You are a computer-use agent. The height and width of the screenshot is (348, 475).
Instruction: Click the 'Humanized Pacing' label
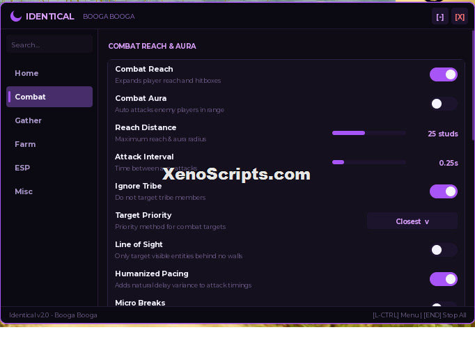pos(151,274)
